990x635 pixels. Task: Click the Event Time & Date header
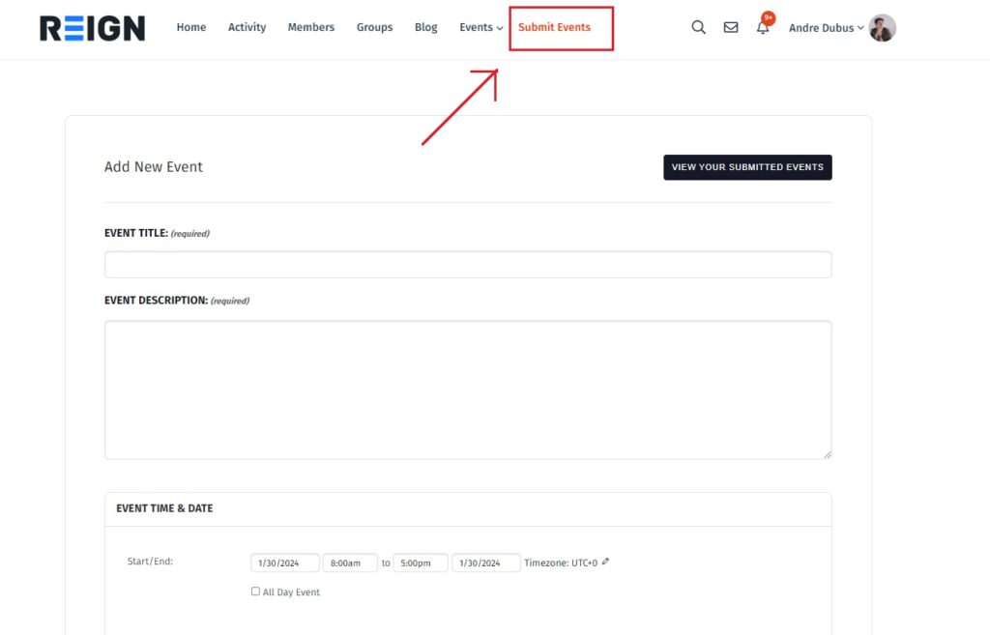point(164,508)
